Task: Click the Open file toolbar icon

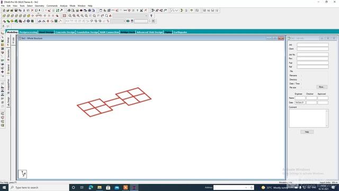Action: (x=8, y=11)
